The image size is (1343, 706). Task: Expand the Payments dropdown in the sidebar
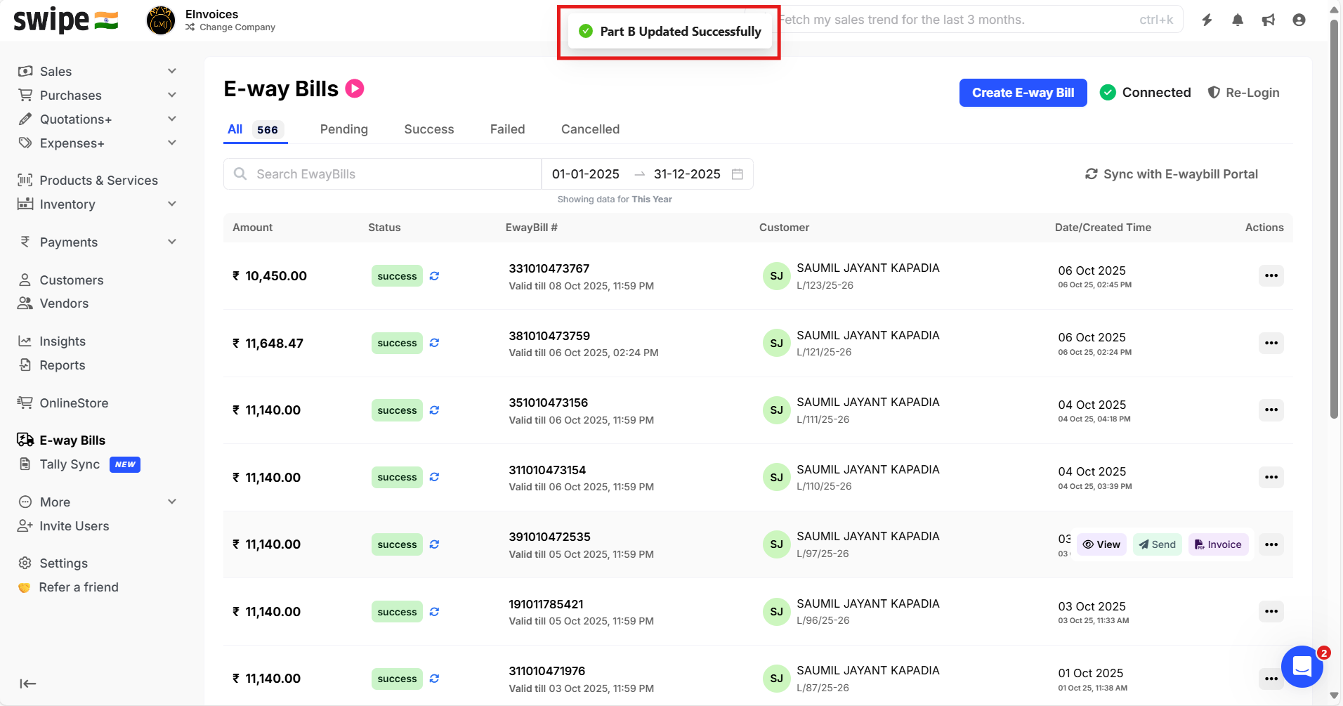pyautogui.click(x=171, y=242)
